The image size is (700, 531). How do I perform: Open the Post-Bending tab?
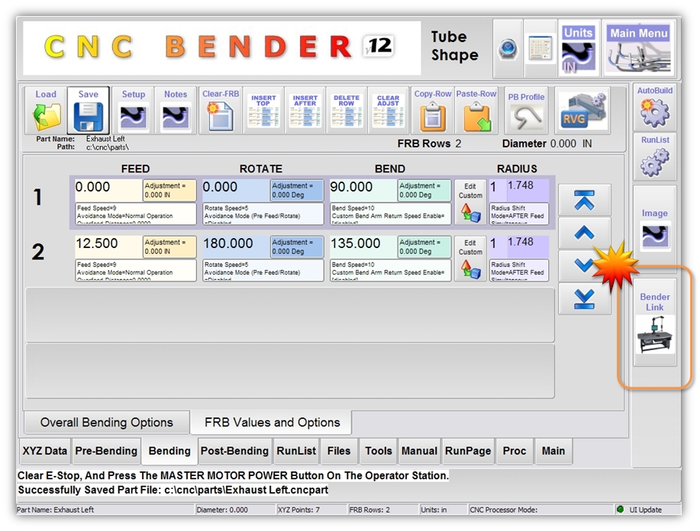pyautogui.click(x=234, y=451)
